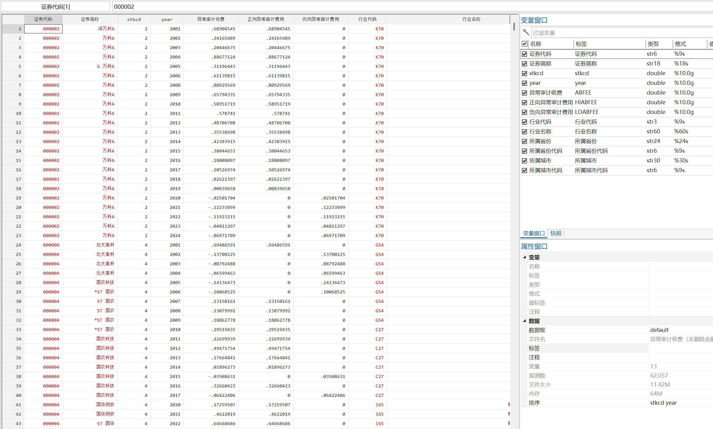Select the year variable in variables list
Viewport: 713px width, 429px height.
(x=535, y=83)
